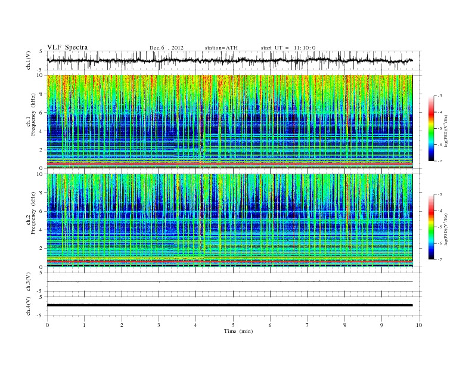The height and width of the screenshot is (365, 472).
Task: Click the "ch.3(V)" axis label
Action: tap(28, 282)
